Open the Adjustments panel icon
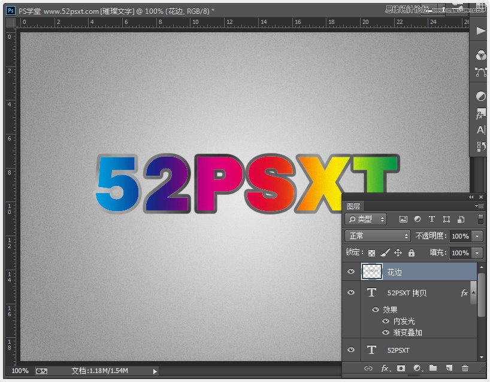The height and width of the screenshot is (382, 490). click(x=480, y=96)
